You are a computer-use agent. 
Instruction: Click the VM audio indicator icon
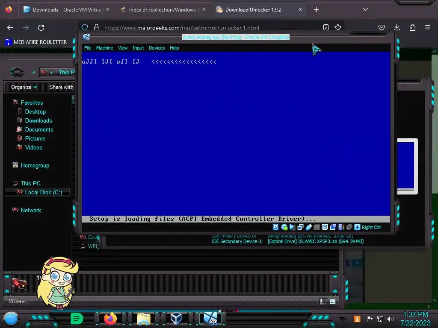click(x=292, y=227)
